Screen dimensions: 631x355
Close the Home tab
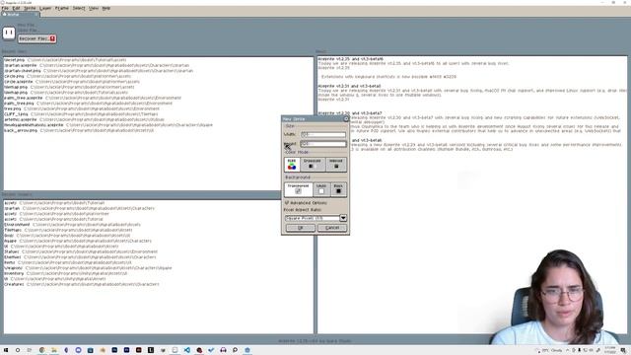point(35,15)
